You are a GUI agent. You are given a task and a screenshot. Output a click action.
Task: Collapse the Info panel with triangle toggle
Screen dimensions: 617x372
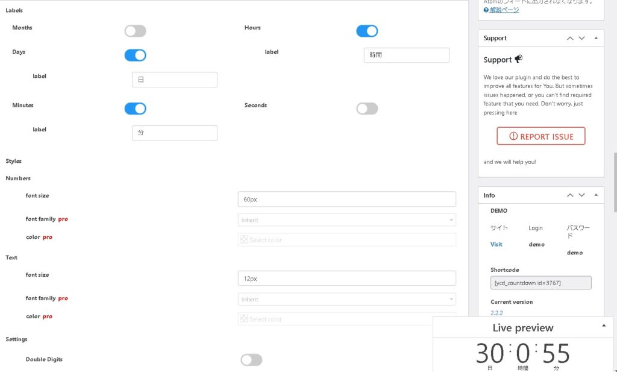click(x=596, y=195)
